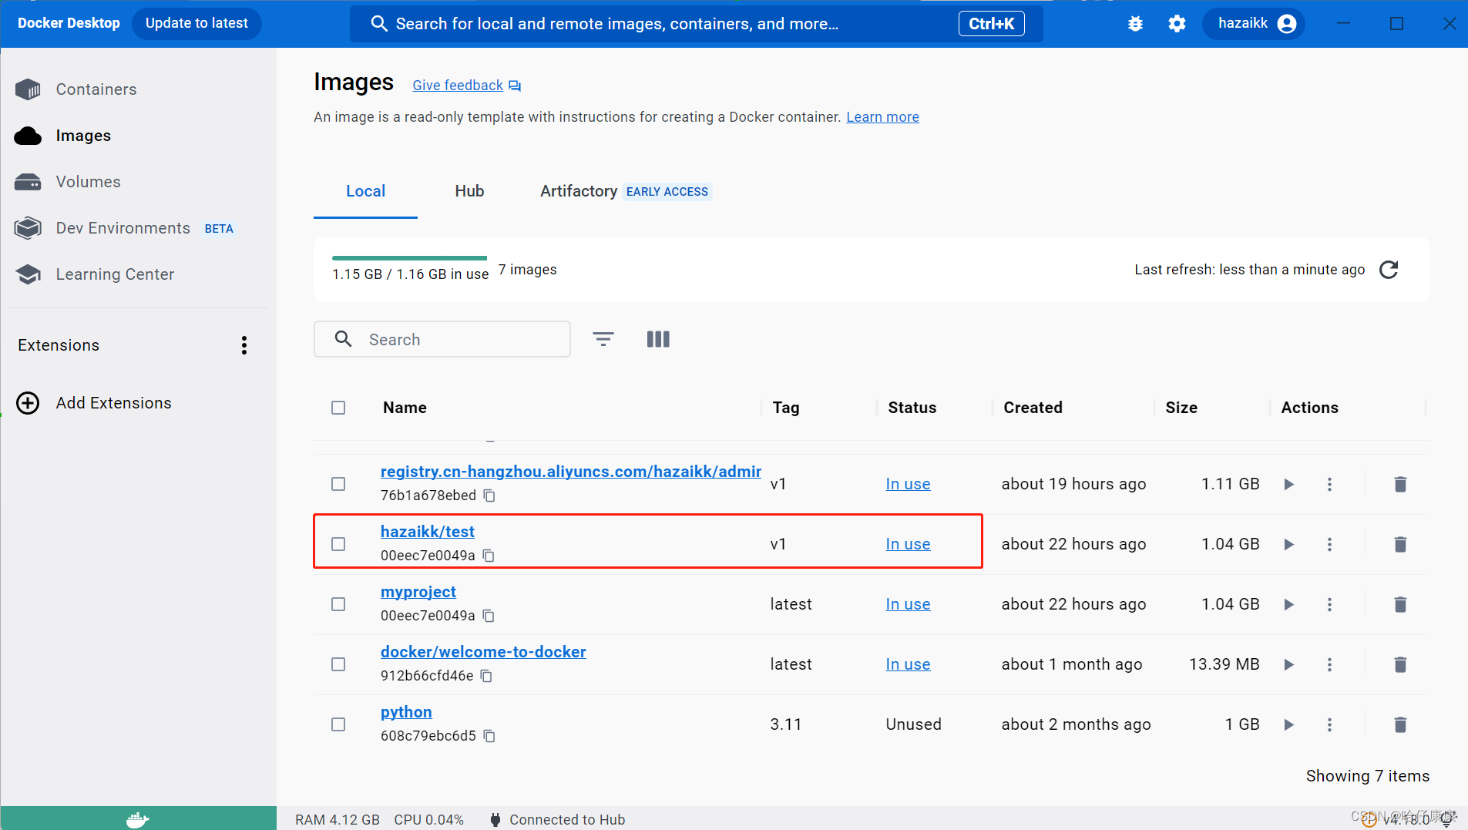Sort by the Name column header
This screenshot has height=830, width=1468.
[405, 408]
